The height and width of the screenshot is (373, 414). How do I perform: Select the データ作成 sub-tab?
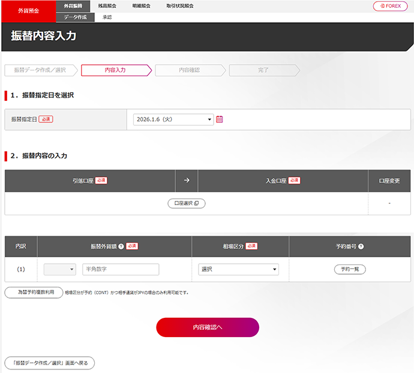[76, 17]
